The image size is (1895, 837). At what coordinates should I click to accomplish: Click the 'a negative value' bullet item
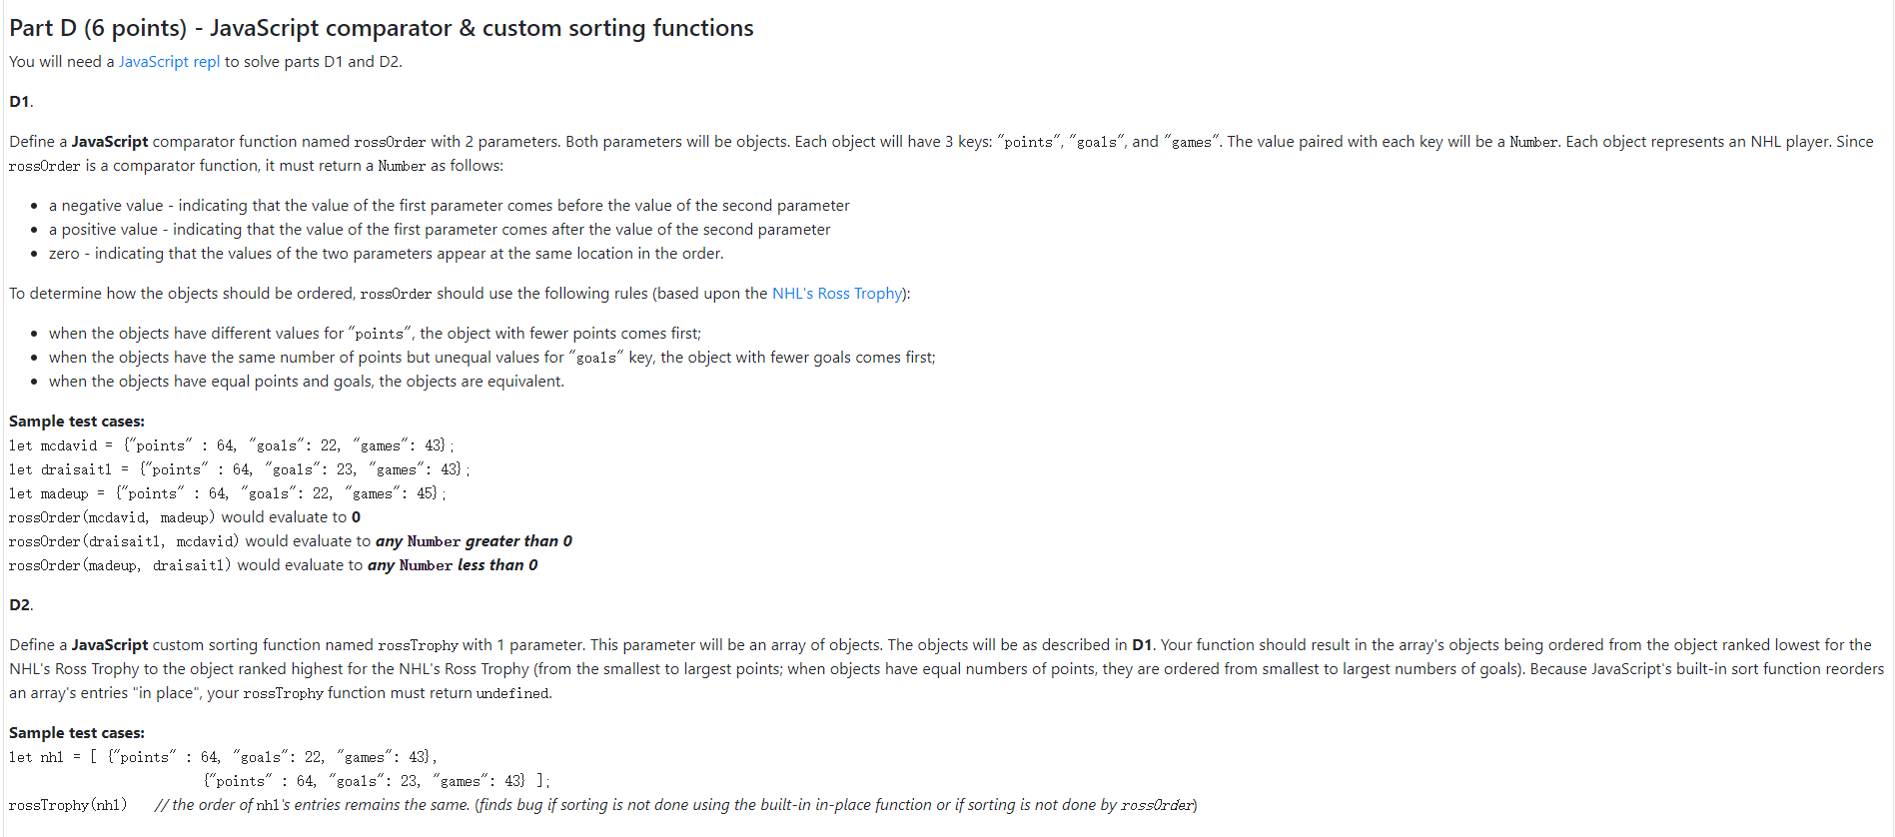(450, 206)
